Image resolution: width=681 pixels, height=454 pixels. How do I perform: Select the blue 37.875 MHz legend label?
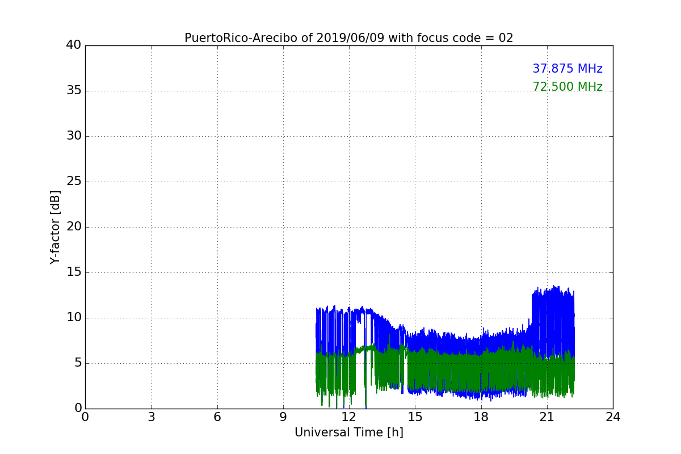(567, 69)
